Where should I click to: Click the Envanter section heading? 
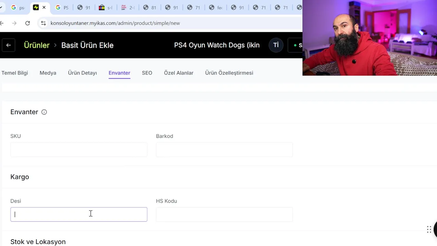(x=24, y=112)
